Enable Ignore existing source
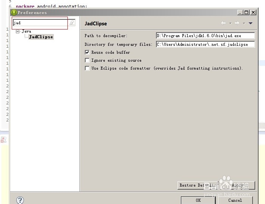The image size is (265, 204). coord(87,60)
